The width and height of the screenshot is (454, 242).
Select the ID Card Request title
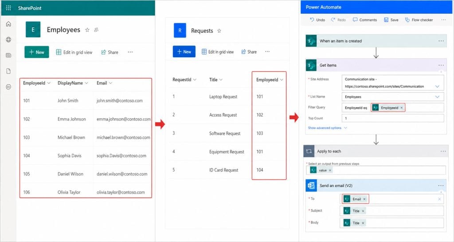point(223,170)
